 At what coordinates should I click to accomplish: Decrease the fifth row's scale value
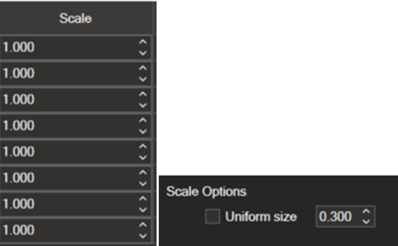point(143,157)
